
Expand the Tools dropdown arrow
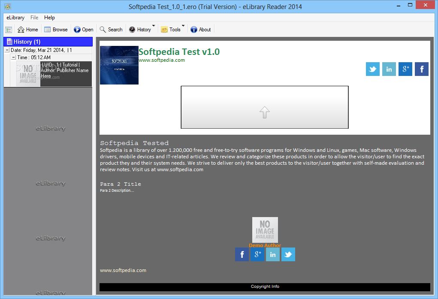[183, 26]
